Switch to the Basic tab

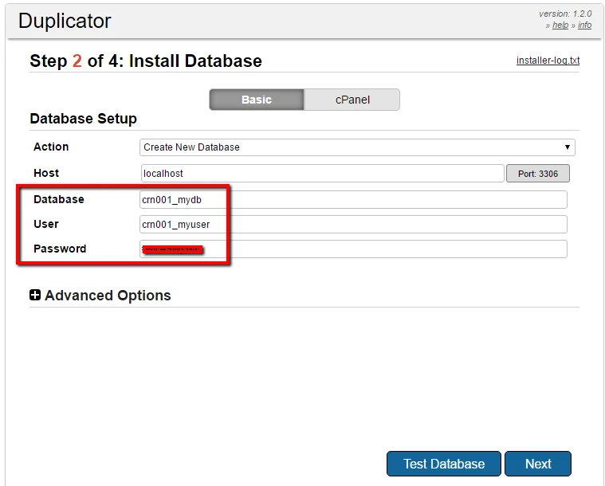pos(257,100)
